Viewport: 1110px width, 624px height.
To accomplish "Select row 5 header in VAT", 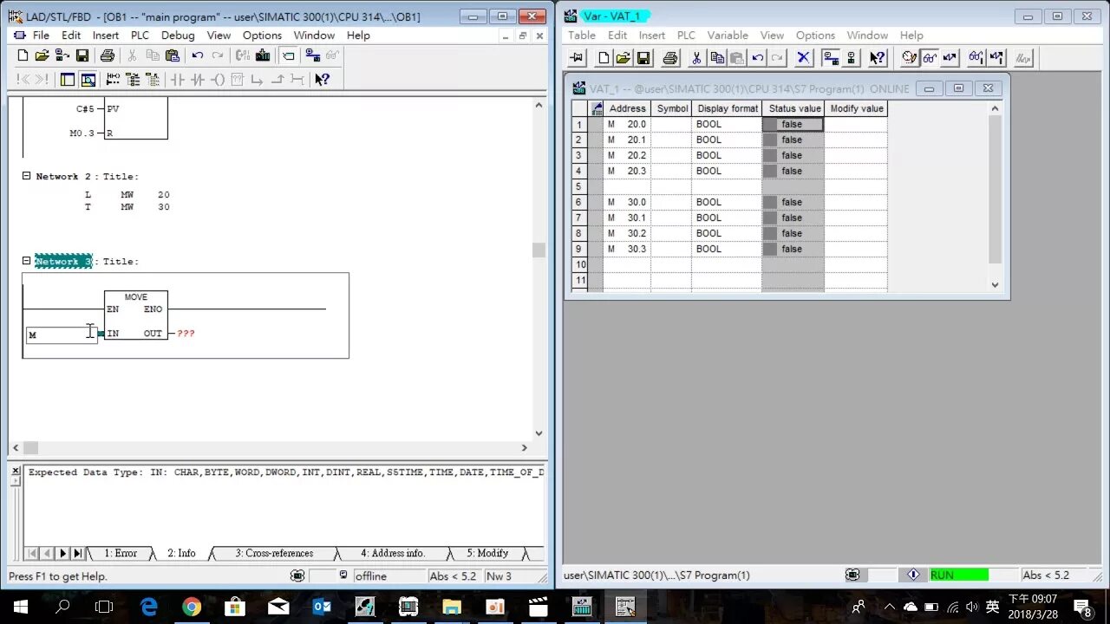I will [579, 186].
